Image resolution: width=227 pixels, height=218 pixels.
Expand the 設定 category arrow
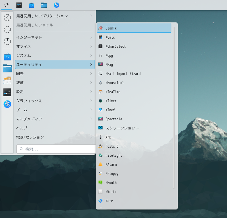91,92
